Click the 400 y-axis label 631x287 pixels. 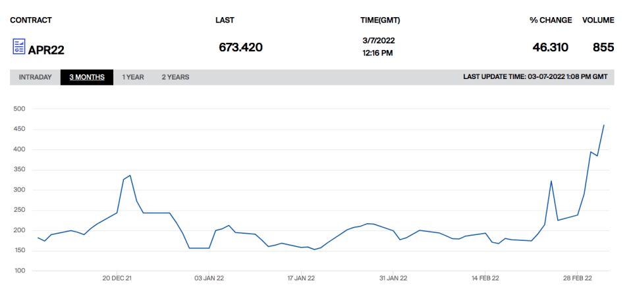coord(19,149)
